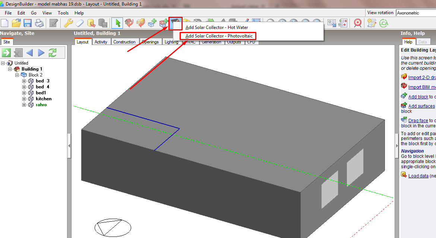436x238 pixels.
Task: Open the LCA tool icon
Action: click(384, 23)
